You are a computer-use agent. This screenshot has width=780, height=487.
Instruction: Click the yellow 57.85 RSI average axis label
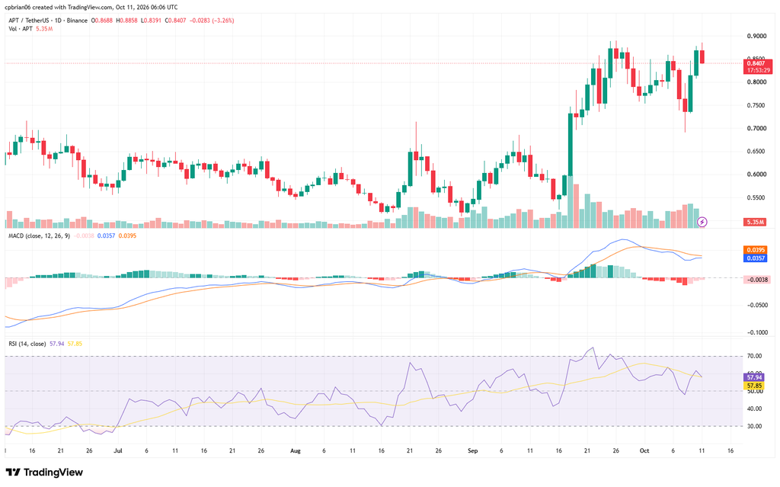tap(755, 386)
